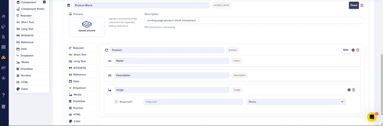Open the book documentation icon at sidebar bottom
The width and height of the screenshot is (383, 126).
4,107
